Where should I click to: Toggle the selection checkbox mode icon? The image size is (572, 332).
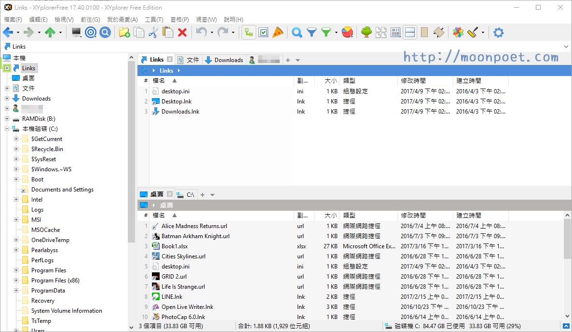(x=263, y=32)
